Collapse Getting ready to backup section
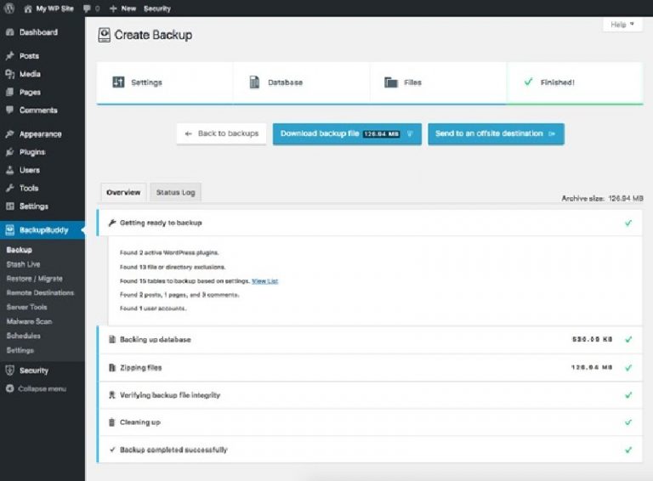Image resolution: width=653 pixels, height=481 pixels. pos(370,223)
